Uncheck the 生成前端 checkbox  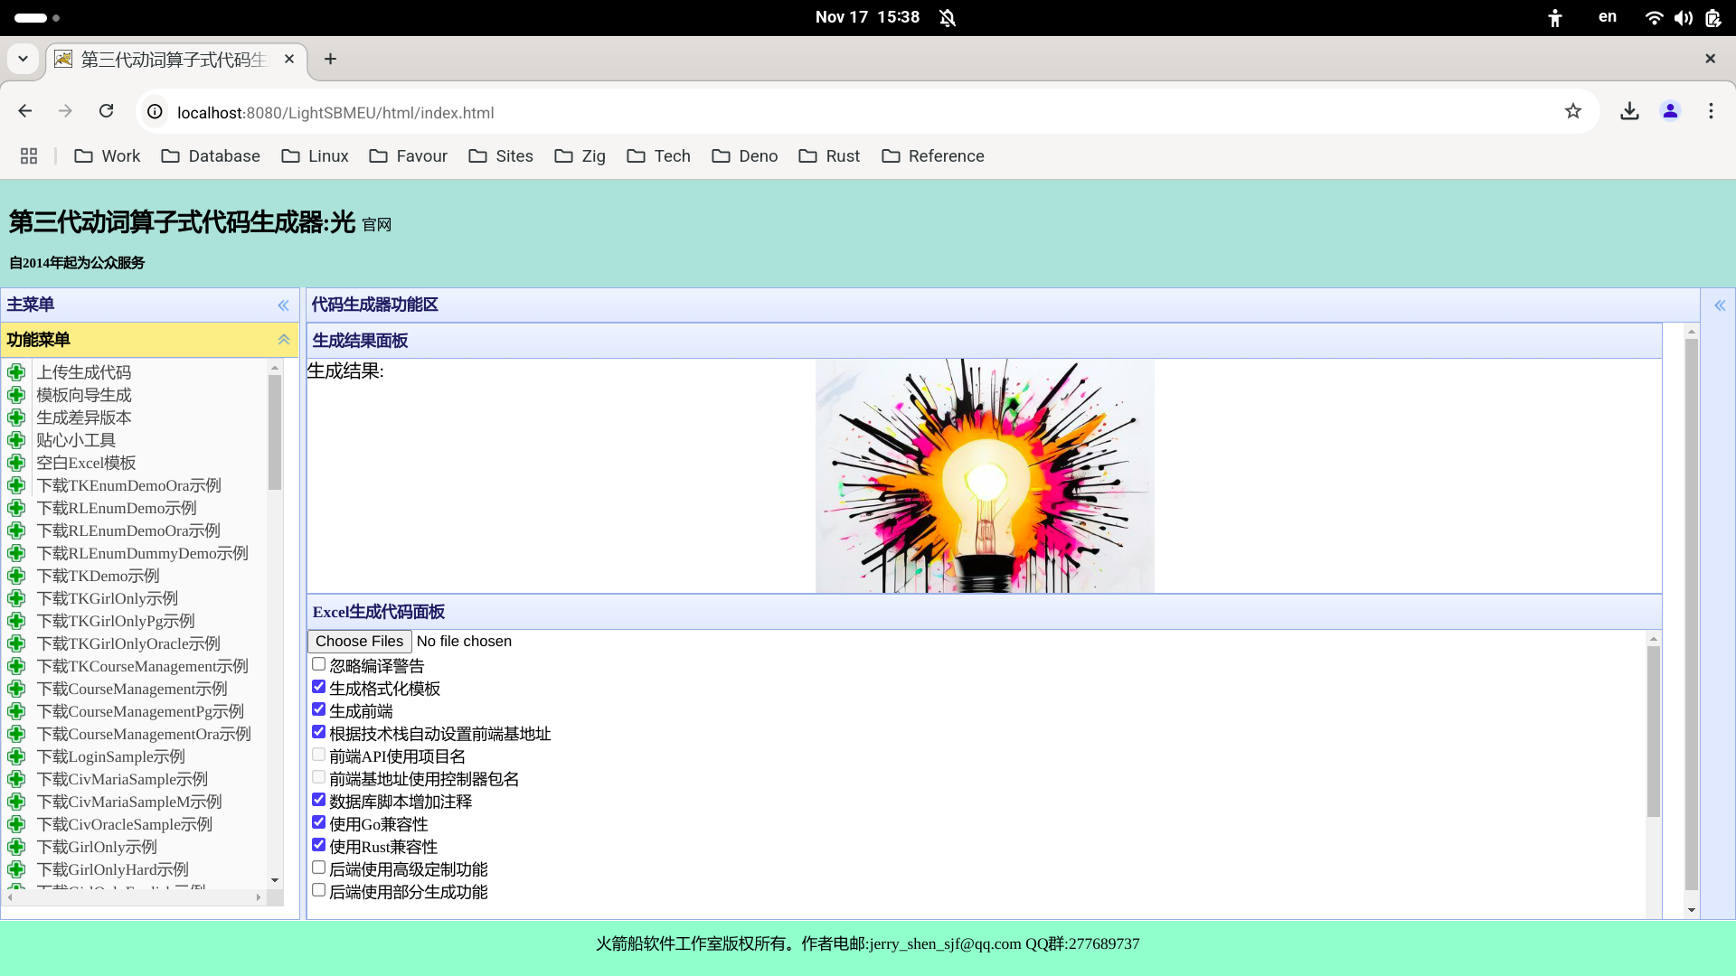318,709
